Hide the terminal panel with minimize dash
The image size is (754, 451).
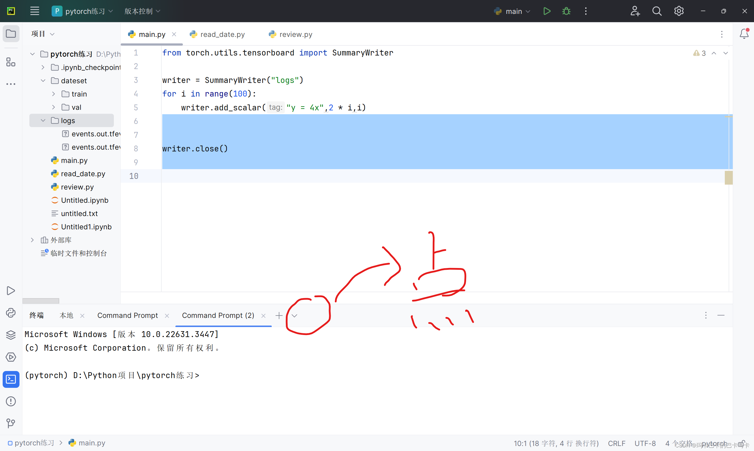click(x=721, y=316)
